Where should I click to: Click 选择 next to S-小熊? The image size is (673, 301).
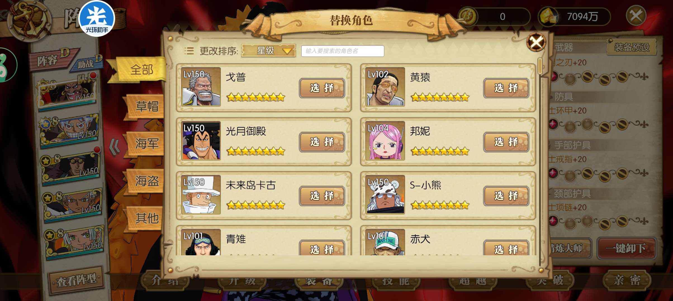click(x=506, y=196)
